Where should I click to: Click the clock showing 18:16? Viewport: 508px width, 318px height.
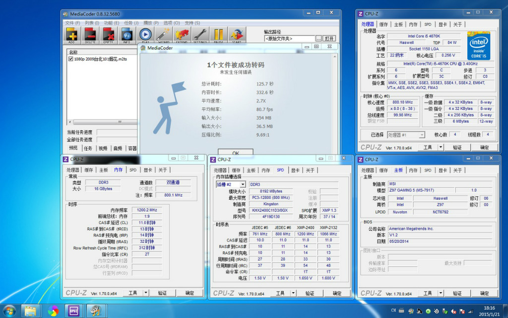click(x=489, y=308)
